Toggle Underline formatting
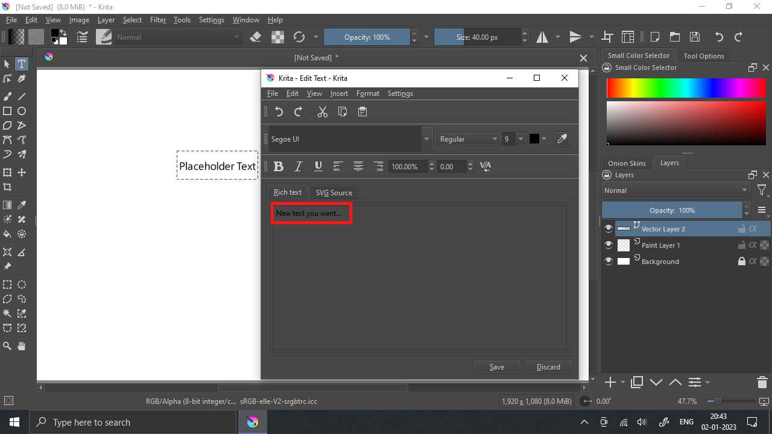Screen dimensions: 772x434 pos(318,166)
